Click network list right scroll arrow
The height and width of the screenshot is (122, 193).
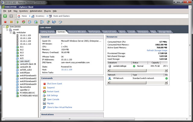pos(166,83)
